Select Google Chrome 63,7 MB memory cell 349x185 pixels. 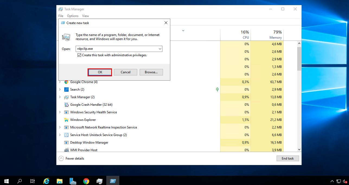267,82
